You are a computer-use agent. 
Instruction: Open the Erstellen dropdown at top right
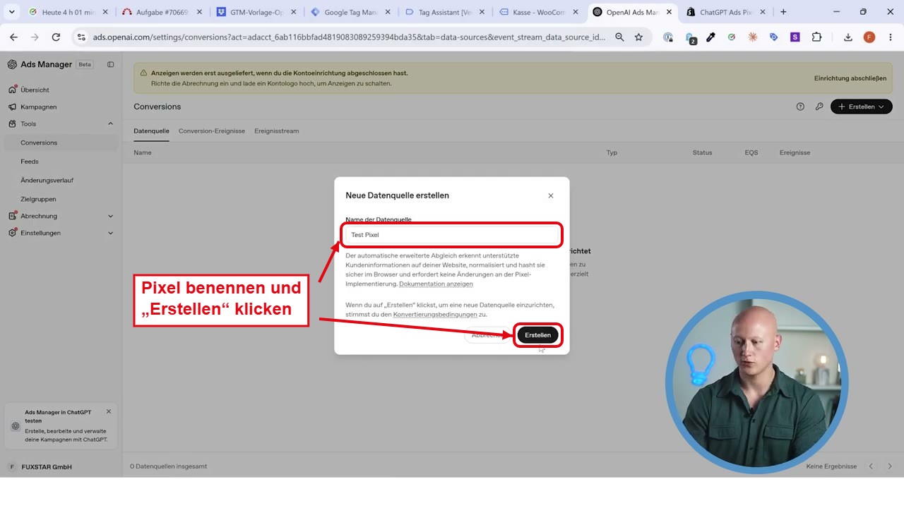[x=862, y=107]
